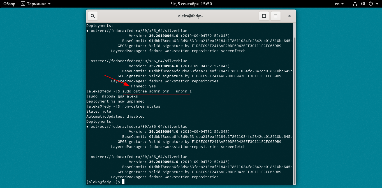Expand the system status menu arrow
Image resolution: width=382 pixels, height=188 pixels.
pyautogui.click(x=377, y=4)
